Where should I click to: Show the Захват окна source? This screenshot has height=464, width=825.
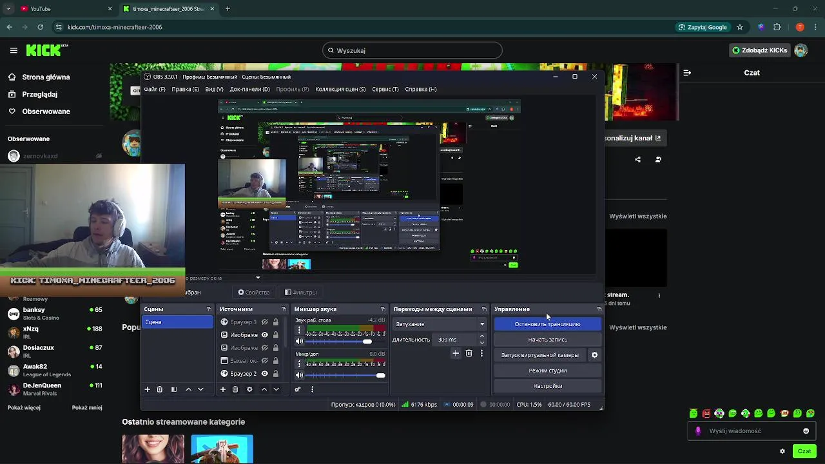click(264, 361)
